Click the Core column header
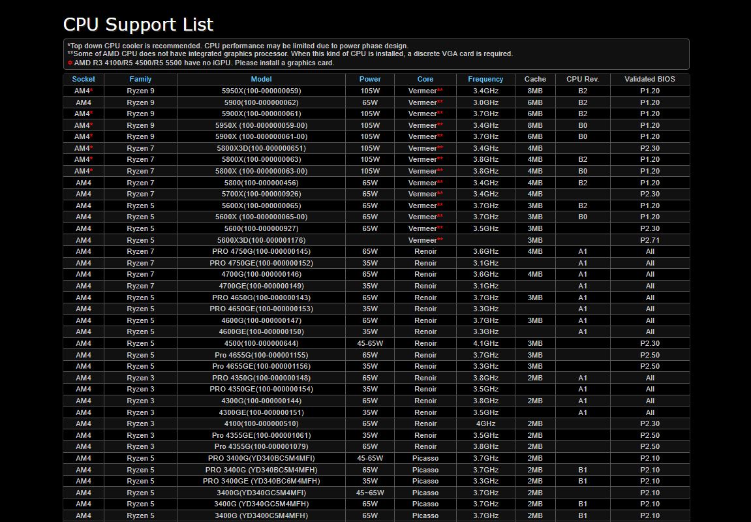751x522 pixels. [x=425, y=79]
